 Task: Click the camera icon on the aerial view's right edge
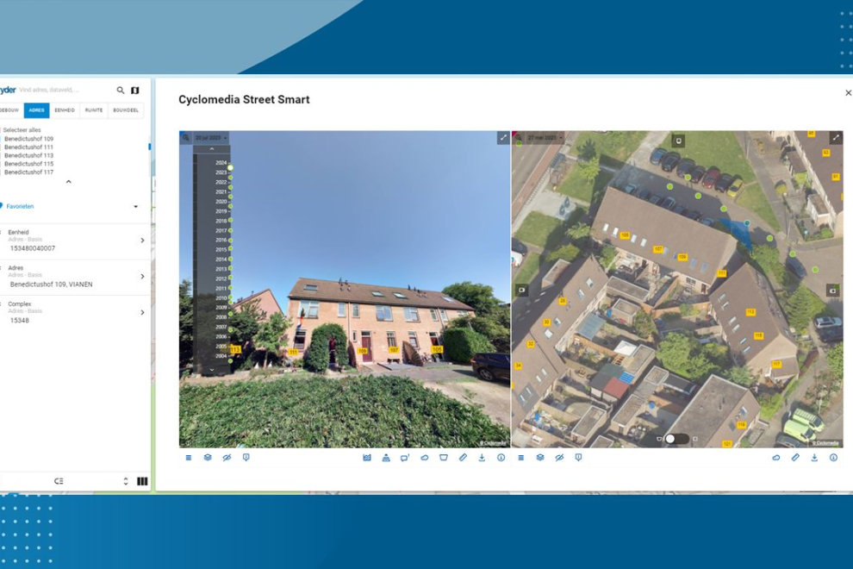point(833,291)
